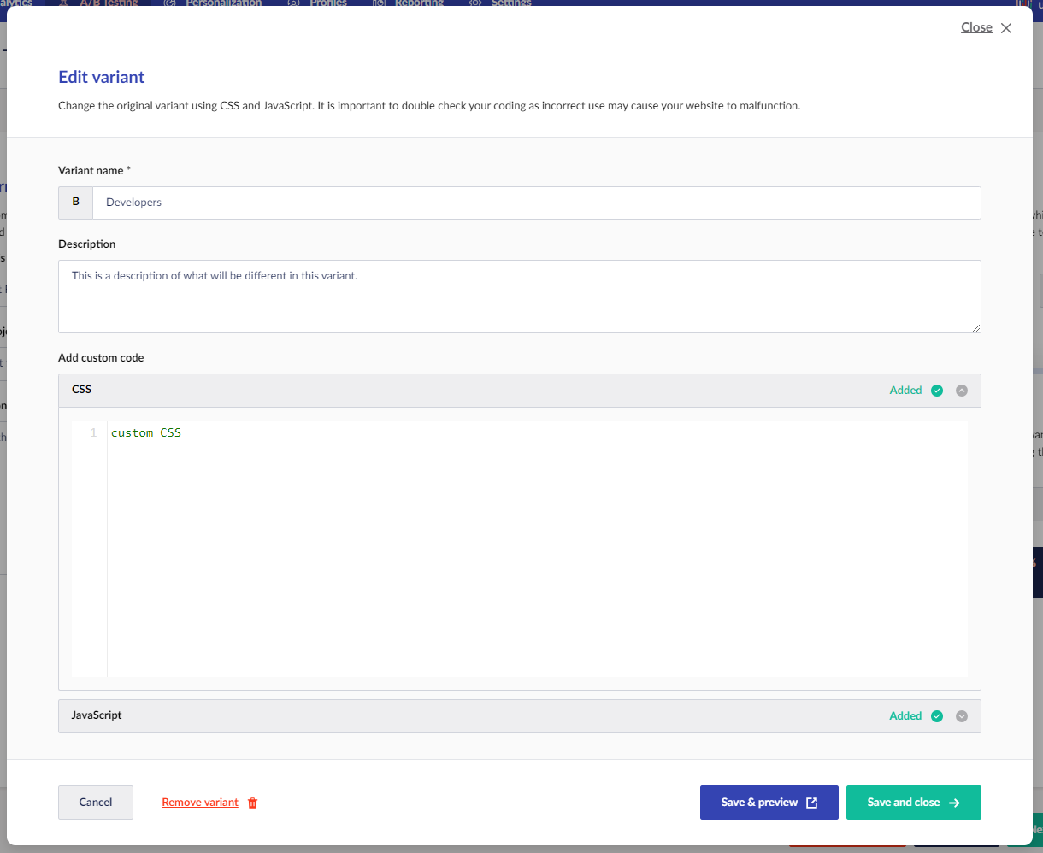Viewport: 1043px width, 853px height.
Task: Click the arrow icon on Save and close
Action: tap(955, 803)
